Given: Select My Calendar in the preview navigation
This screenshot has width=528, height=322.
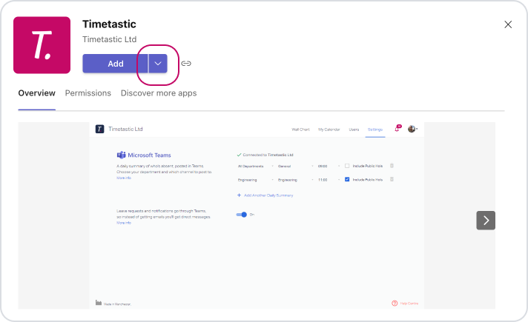Looking at the screenshot, I should click(x=329, y=130).
